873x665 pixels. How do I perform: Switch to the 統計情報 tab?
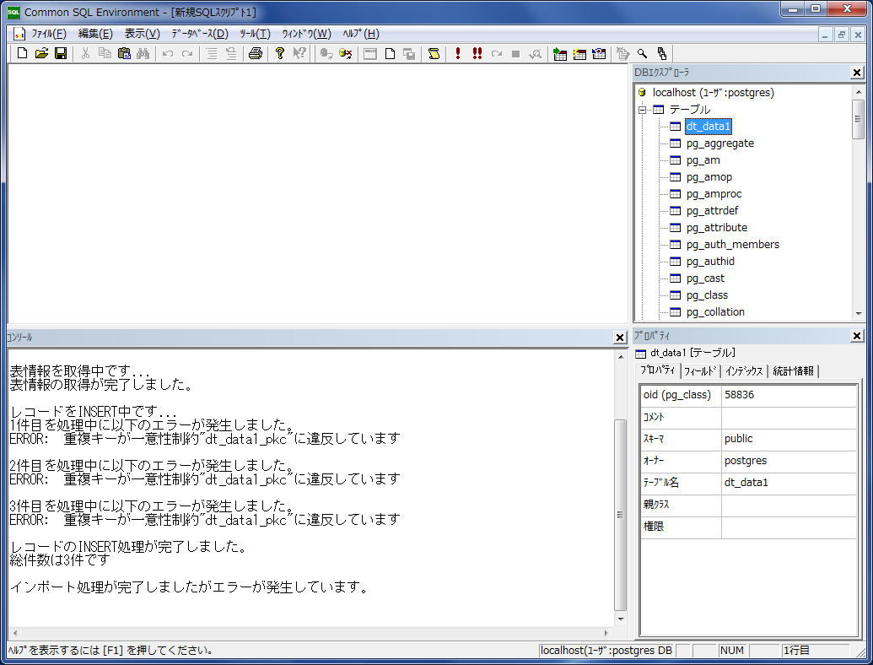tap(794, 371)
